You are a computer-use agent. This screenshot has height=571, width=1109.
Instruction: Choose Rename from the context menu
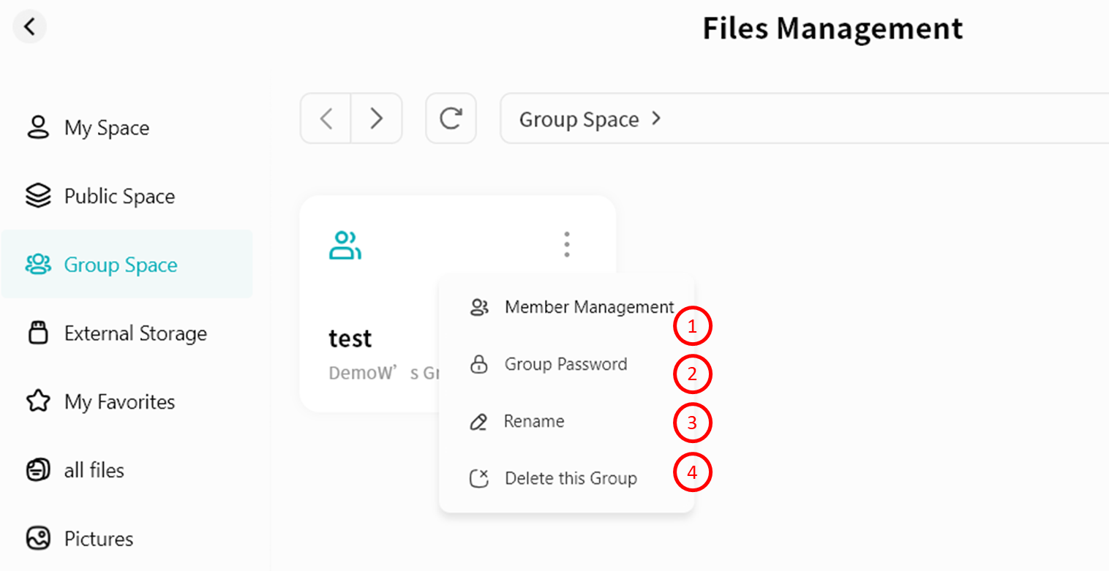[534, 421]
